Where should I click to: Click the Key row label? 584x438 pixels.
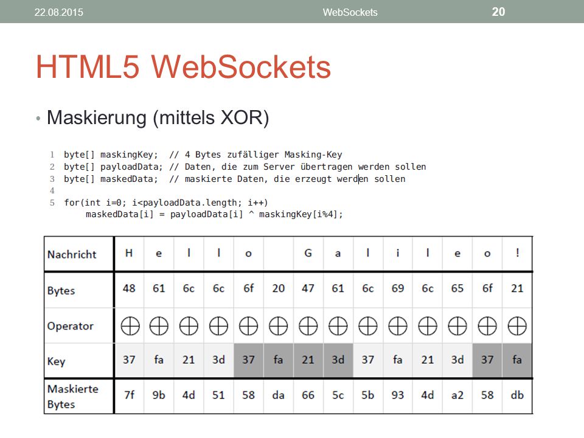[56, 361]
